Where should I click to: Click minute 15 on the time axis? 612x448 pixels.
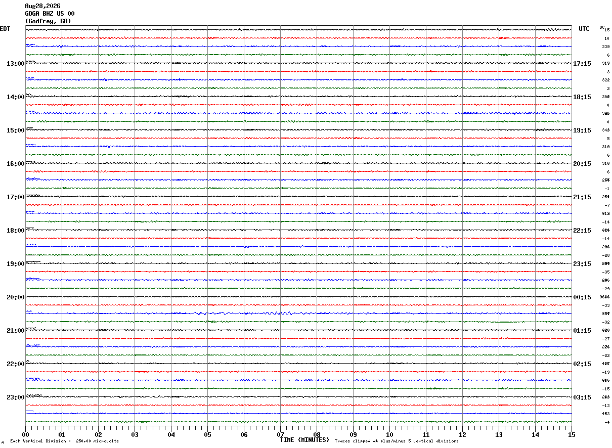tap(572, 434)
